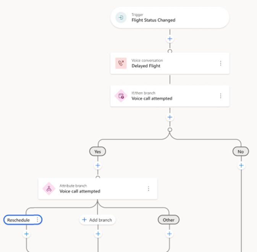This screenshot has width=257, height=252.
Task: Add a step below the Flight Status Changed trigger
Action: 170,39
